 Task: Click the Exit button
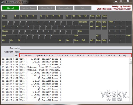click(83, 8)
